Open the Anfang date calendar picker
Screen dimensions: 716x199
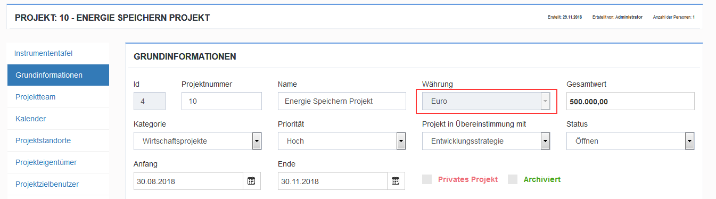[252, 181]
